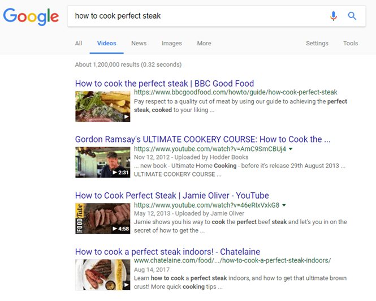The image size is (376, 301).
Task: Open the Tools filter options
Action: click(351, 43)
